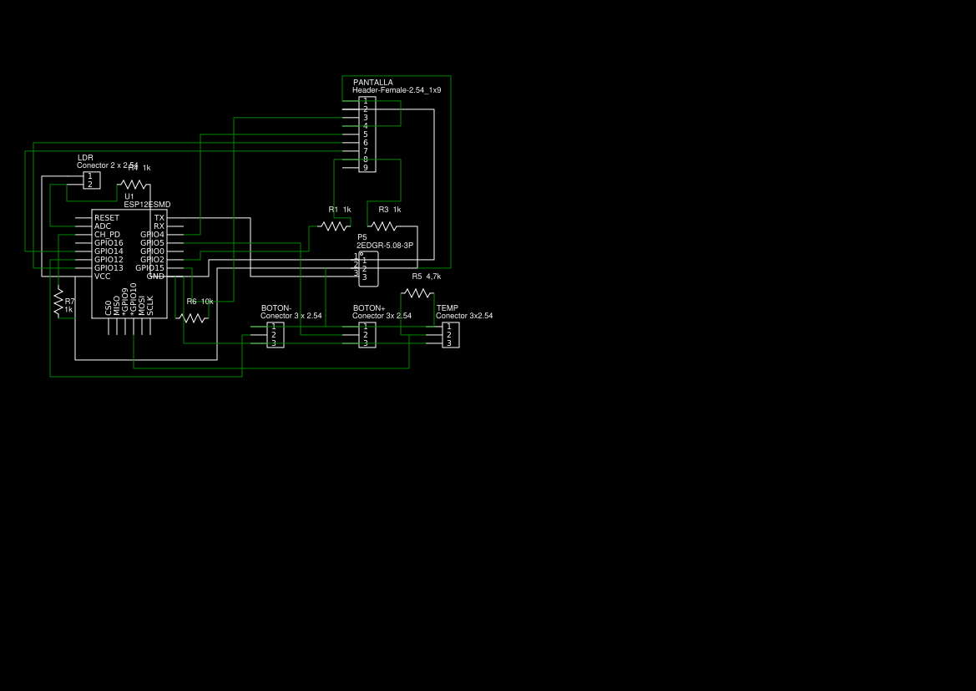Select the R3 1k resistor label
Image resolution: width=976 pixels, height=691 pixels.
(x=390, y=210)
